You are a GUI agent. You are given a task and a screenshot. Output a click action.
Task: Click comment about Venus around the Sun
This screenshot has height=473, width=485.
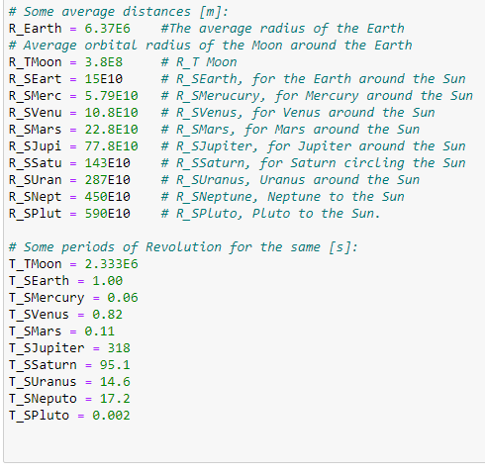pyautogui.click(x=298, y=113)
